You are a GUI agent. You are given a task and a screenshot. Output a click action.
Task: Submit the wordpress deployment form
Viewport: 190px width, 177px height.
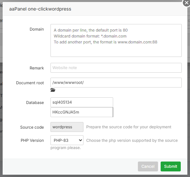coord(171,166)
